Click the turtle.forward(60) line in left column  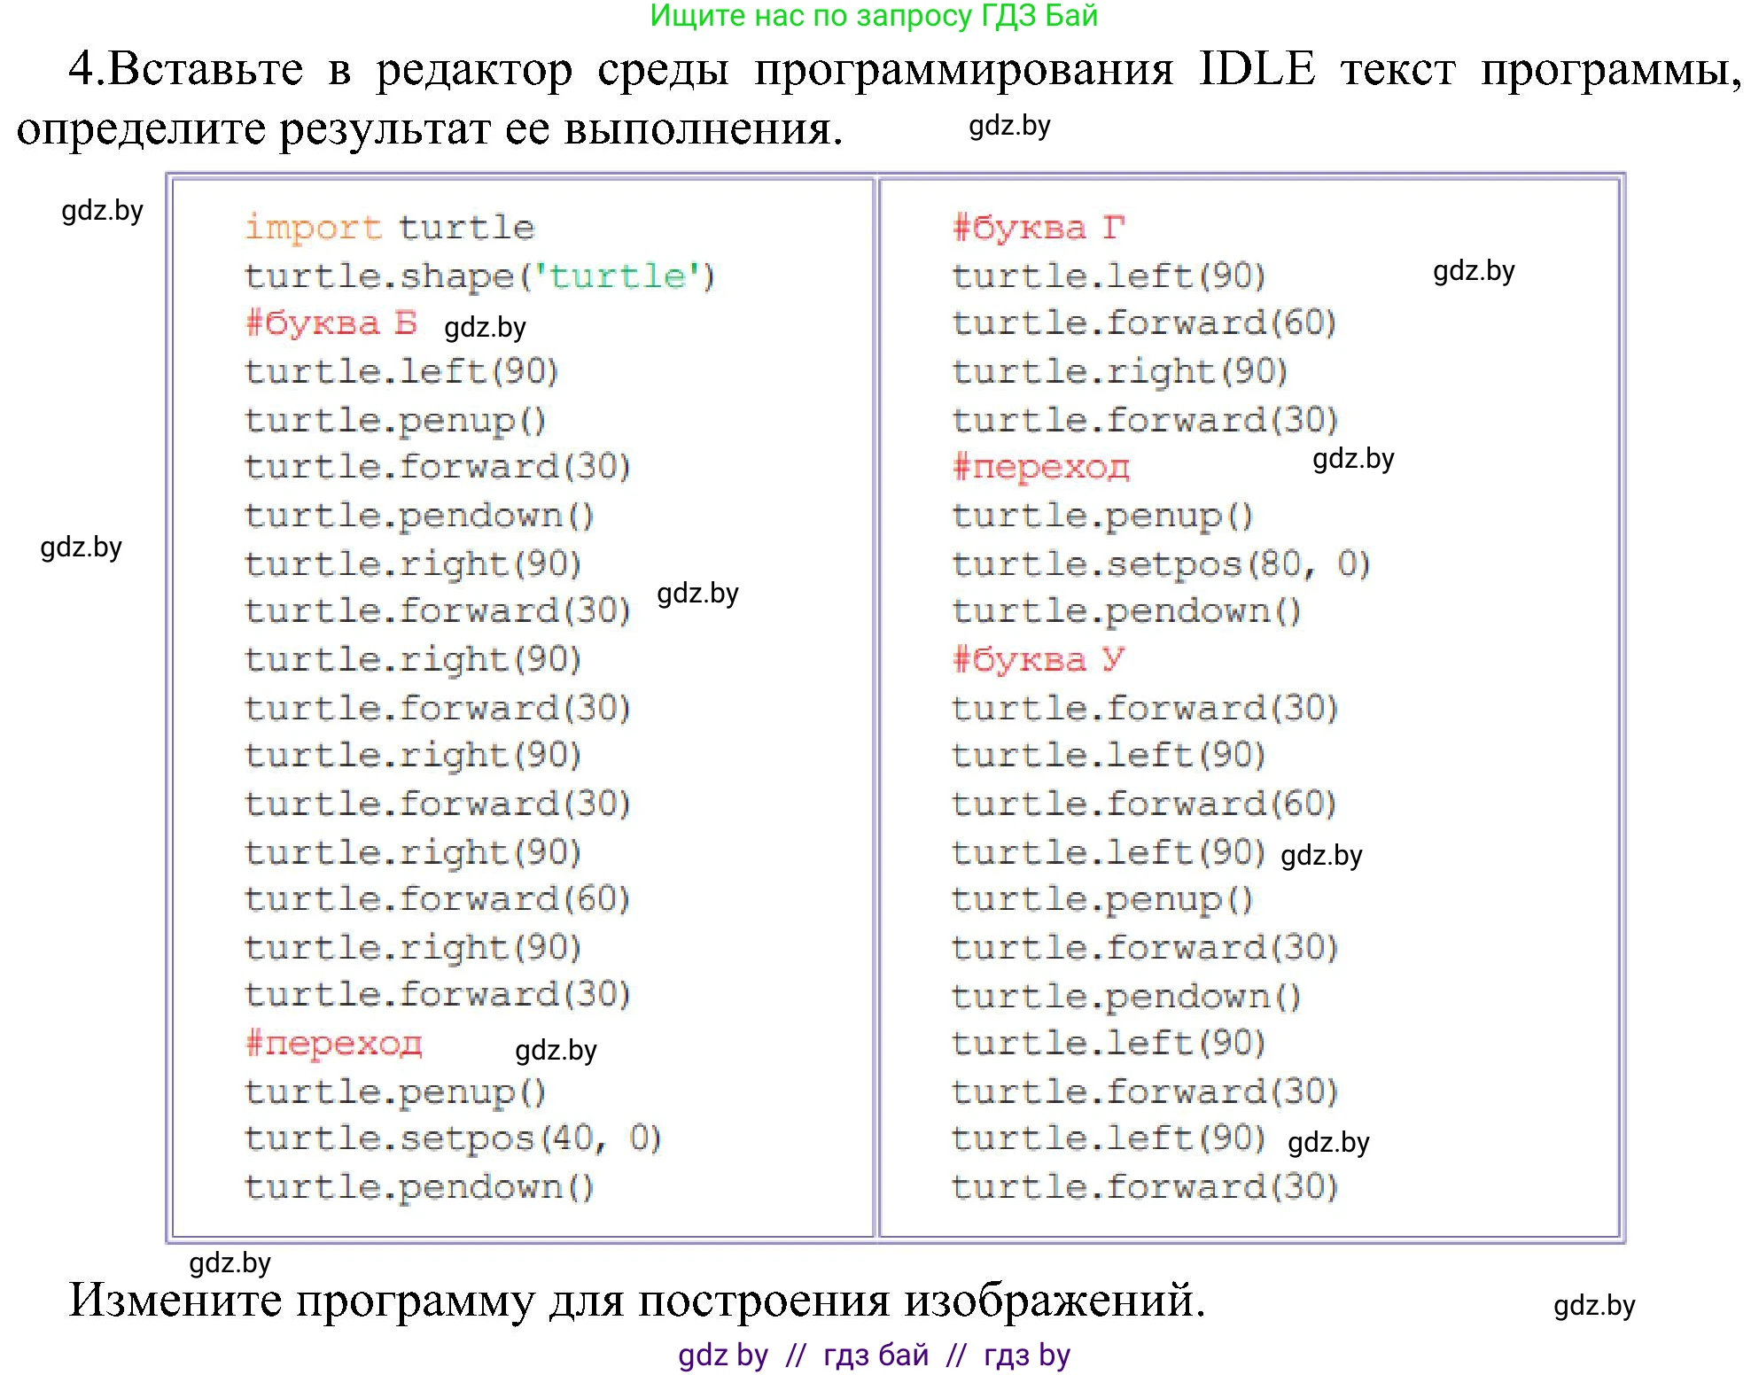point(437,899)
